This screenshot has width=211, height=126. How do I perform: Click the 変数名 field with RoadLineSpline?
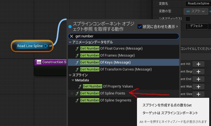click(198, 4)
